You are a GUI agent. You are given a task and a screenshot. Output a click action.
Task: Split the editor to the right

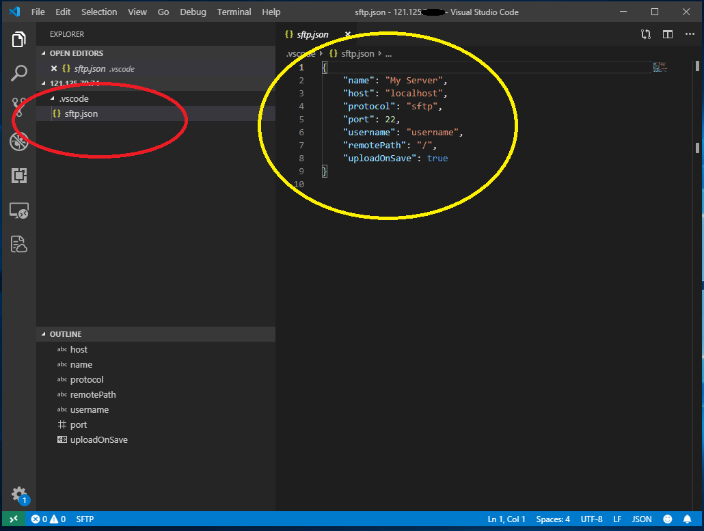pyautogui.click(x=668, y=34)
